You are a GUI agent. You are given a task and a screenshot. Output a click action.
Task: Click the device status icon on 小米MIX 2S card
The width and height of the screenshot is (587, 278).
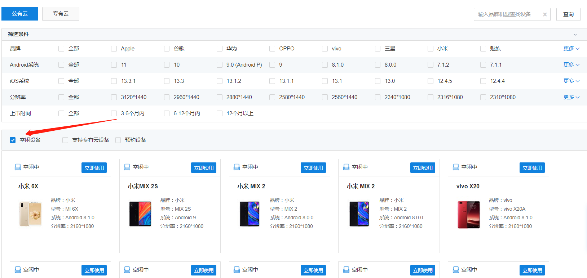click(x=127, y=167)
